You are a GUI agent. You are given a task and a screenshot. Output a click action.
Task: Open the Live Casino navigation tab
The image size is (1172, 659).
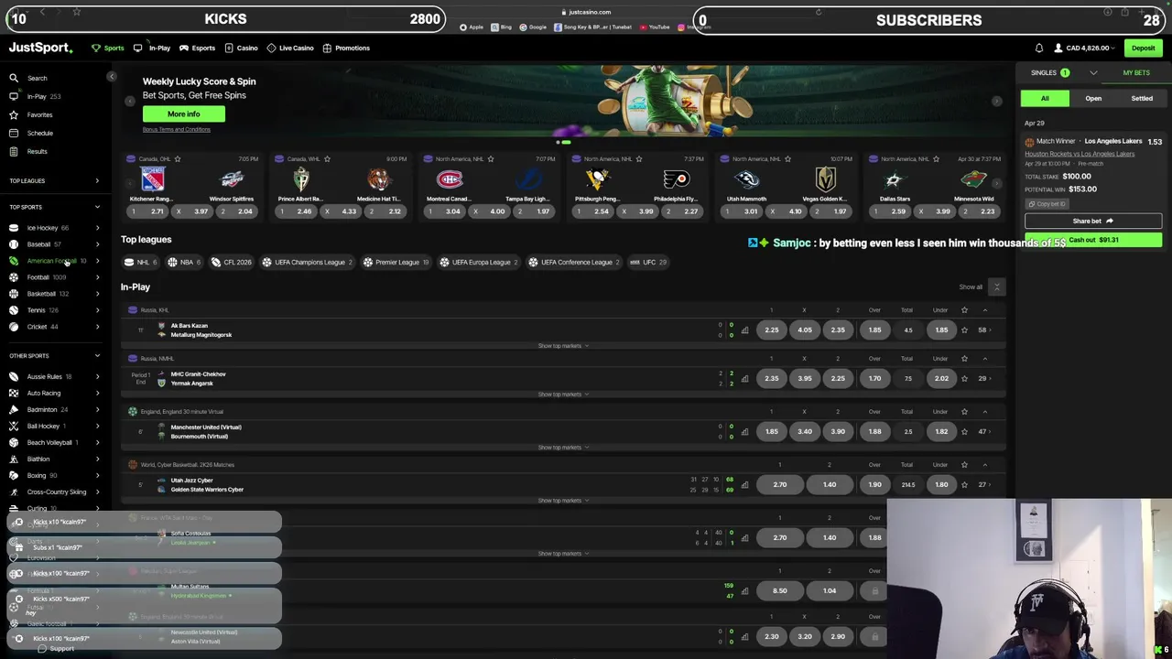point(290,48)
